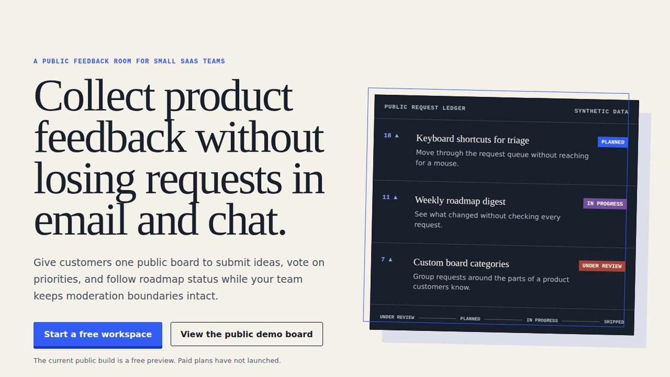Click the Start a free workspace button

click(x=98, y=335)
